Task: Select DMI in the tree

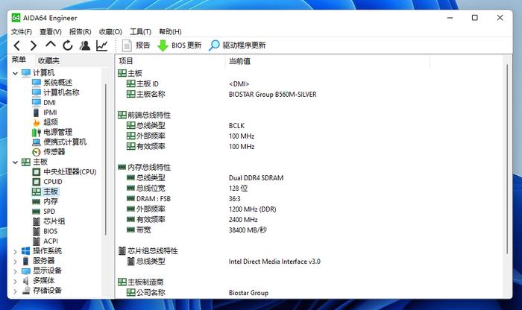Action: pos(50,102)
